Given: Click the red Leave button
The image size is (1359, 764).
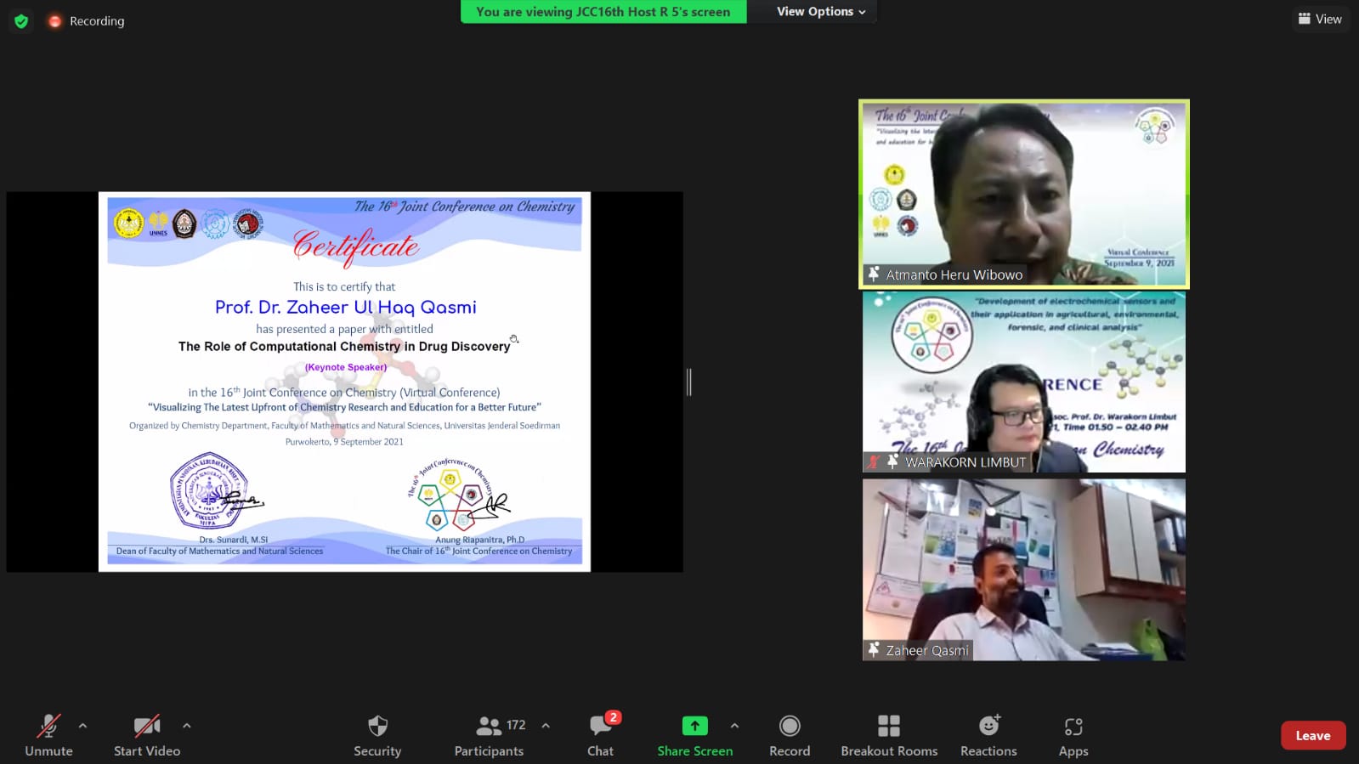Looking at the screenshot, I should (x=1312, y=736).
